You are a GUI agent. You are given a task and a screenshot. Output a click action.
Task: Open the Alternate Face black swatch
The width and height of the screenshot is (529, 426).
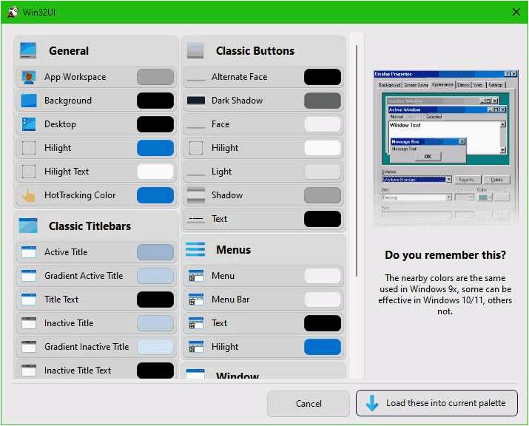[x=323, y=77]
